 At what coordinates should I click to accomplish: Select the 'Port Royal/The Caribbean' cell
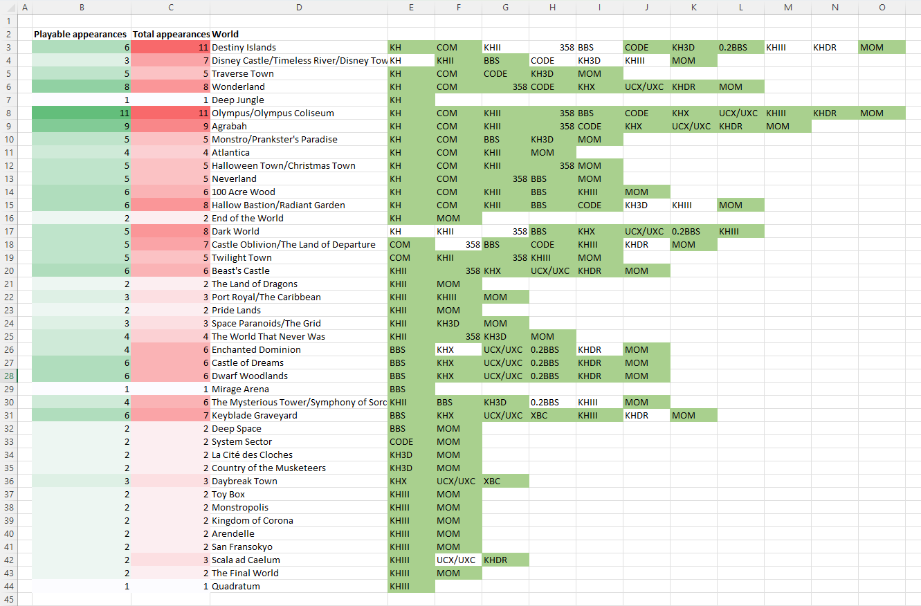(x=299, y=297)
